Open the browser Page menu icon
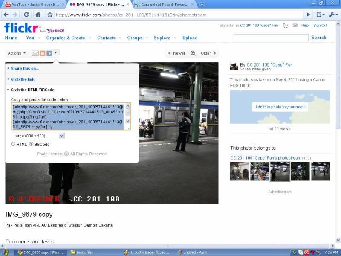 (321, 15)
